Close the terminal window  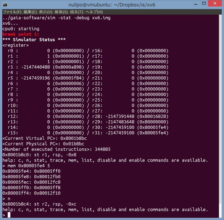point(215,3)
